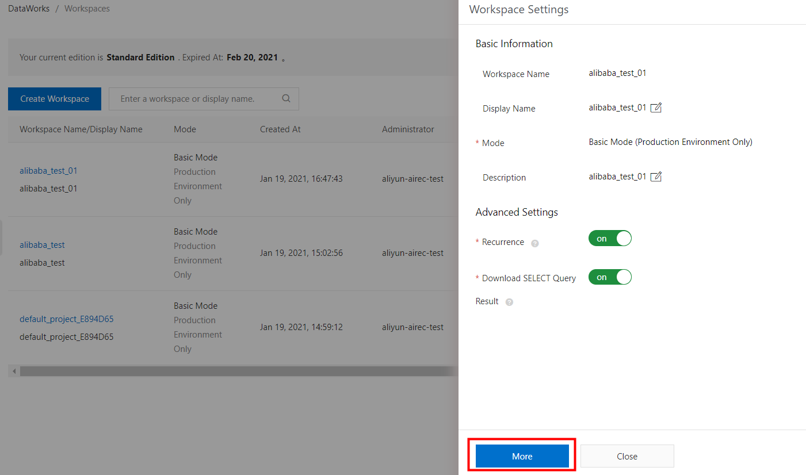806x475 pixels.
Task: Click administrator aliyun-airec-test in alibaba_test row
Action: tap(412, 253)
